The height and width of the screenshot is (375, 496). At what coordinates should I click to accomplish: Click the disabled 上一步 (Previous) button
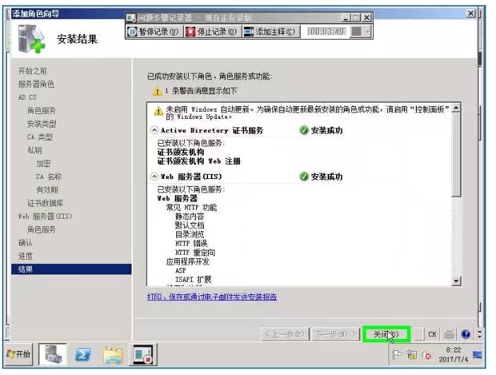[x=285, y=334]
